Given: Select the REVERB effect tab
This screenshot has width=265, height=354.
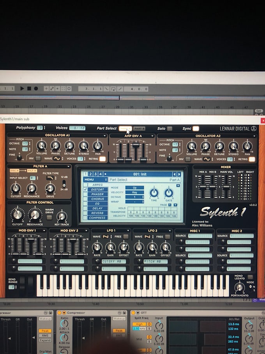Looking at the screenshot, I should coord(97,213).
